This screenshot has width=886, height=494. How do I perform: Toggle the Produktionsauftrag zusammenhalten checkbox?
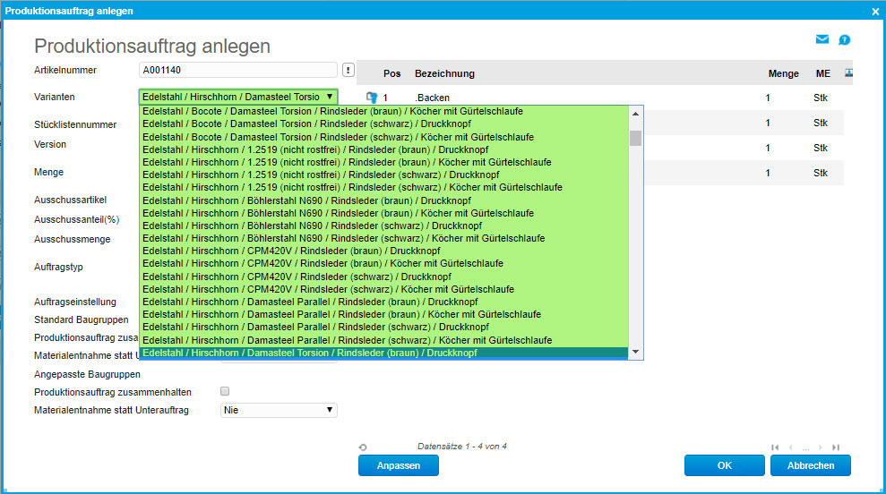(225, 391)
